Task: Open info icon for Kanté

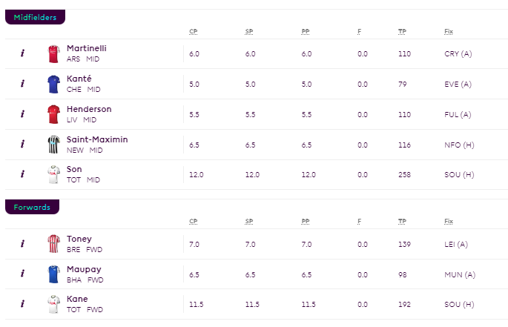Action: tap(22, 84)
